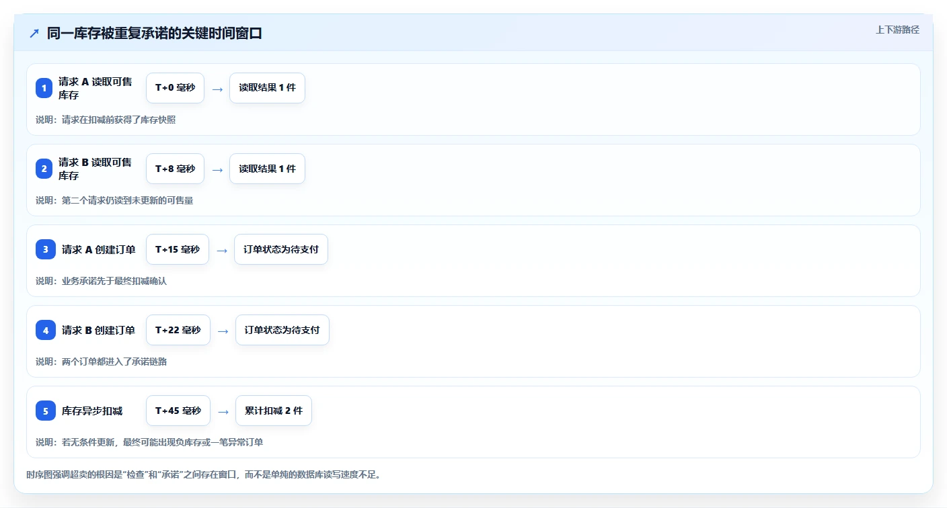Click the step 5 number badge
This screenshot has width=947, height=508.
pyautogui.click(x=46, y=411)
